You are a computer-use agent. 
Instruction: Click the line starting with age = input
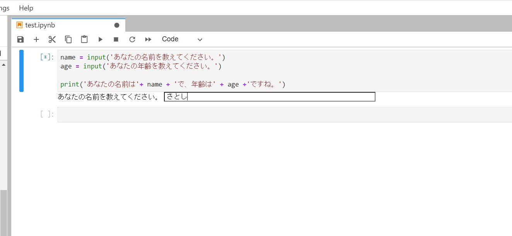141,66
